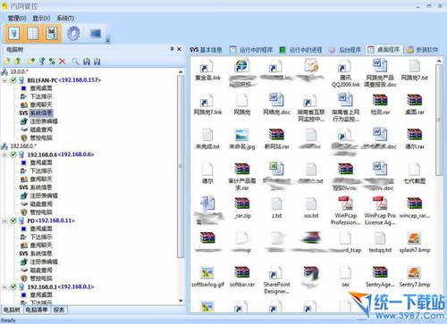
Task: Select the 网路岗7.lnk shortcut
Action: pos(207,104)
